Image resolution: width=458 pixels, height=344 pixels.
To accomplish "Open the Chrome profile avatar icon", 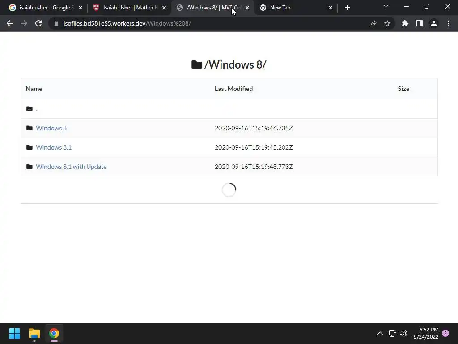I will tap(434, 23).
